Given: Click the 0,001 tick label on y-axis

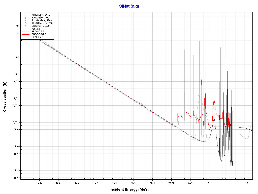Looking at the screenshot, I should coord(16,122).
